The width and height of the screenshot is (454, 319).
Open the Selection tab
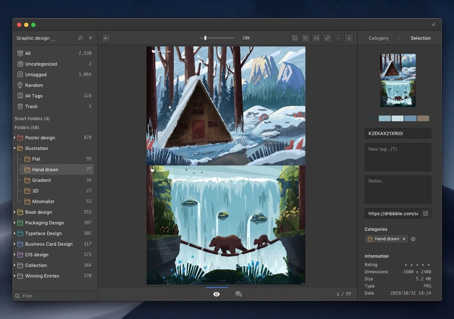pos(421,38)
